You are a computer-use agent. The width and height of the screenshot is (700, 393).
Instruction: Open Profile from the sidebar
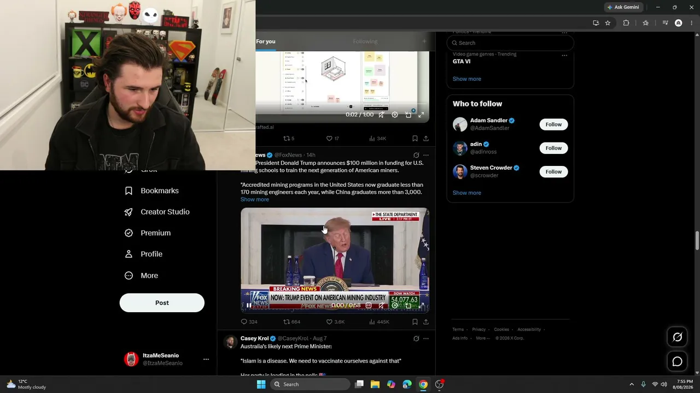144,254
